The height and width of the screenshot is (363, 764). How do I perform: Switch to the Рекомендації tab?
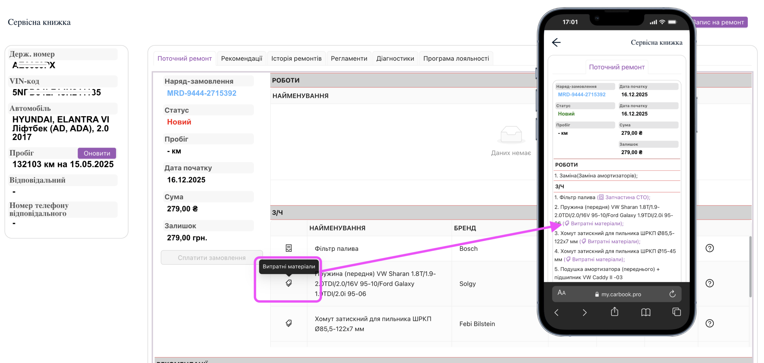click(x=241, y=58)
